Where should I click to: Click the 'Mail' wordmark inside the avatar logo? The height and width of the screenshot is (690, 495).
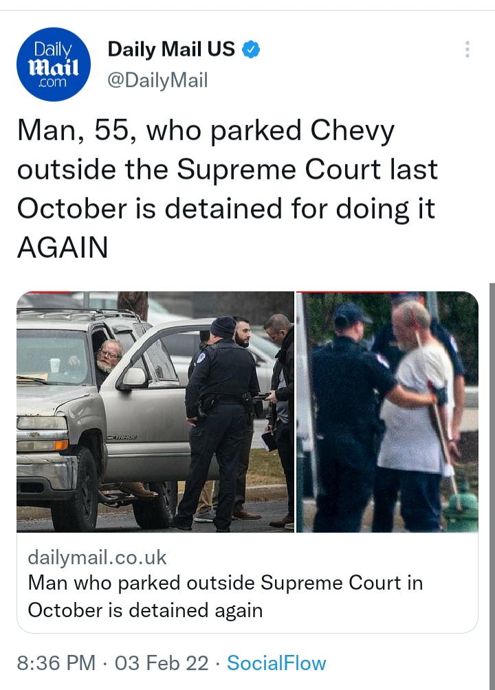point(54,68)
